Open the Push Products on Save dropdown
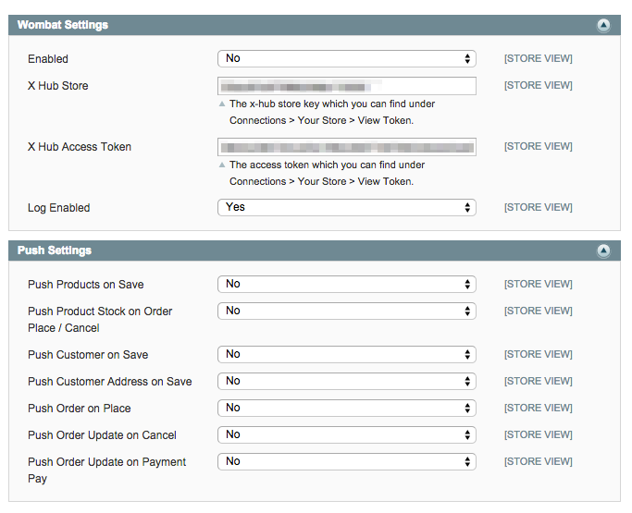 tap(347, 285)
